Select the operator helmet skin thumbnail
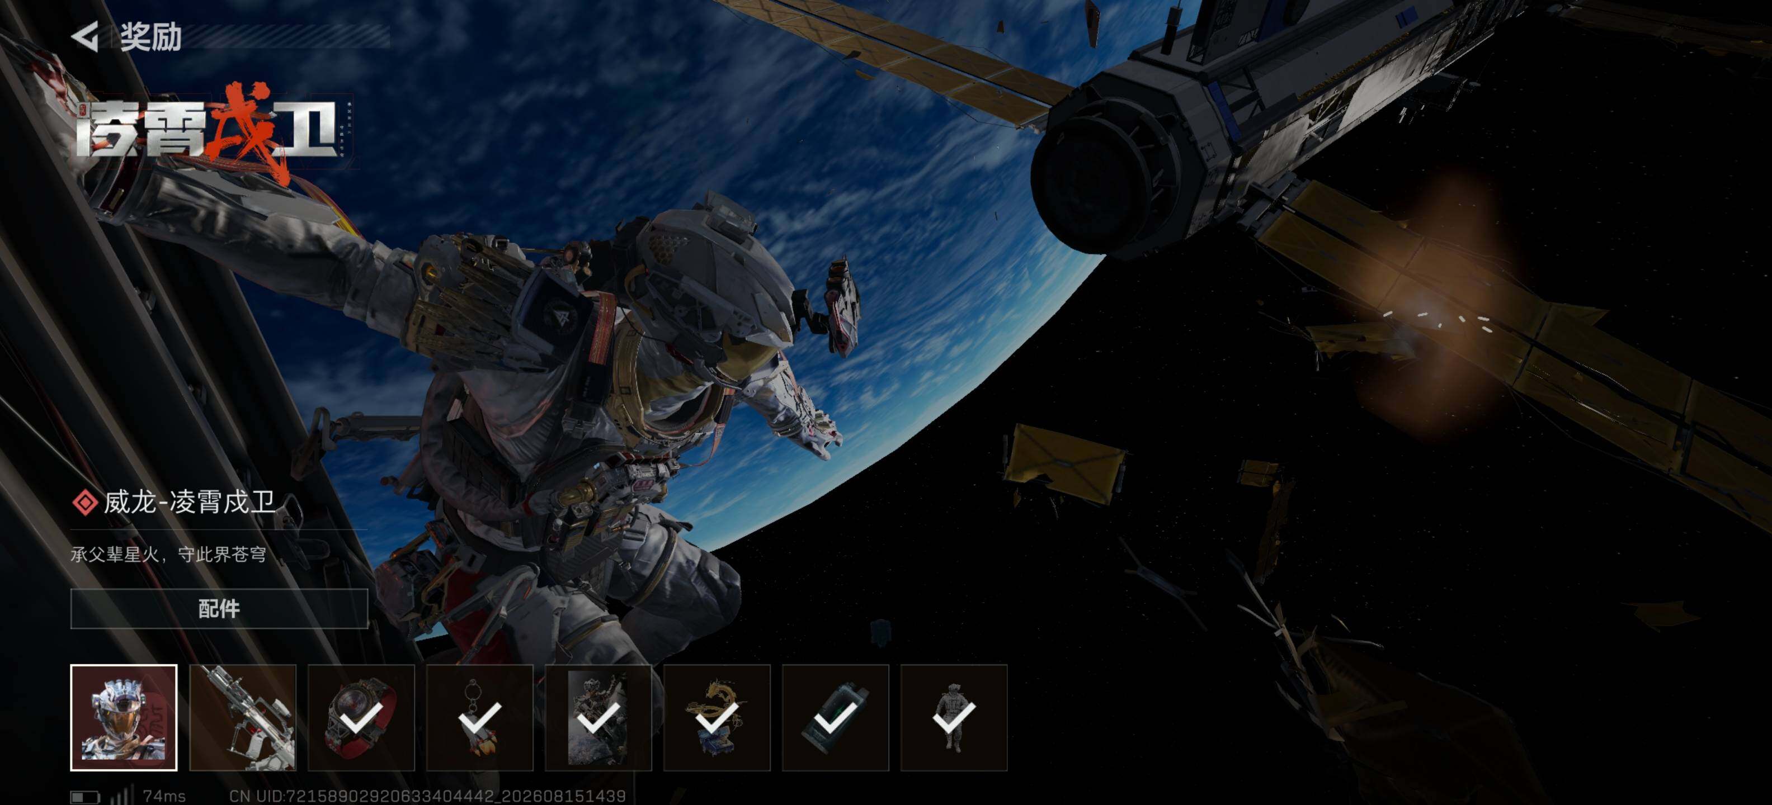The height and width of the screenshot is (805, 1772). (124, 717)
